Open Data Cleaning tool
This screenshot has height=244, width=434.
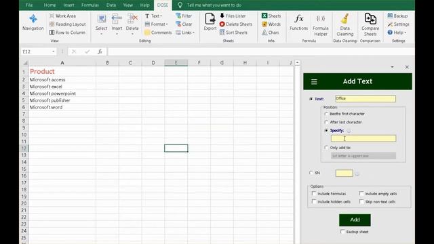(x=345, y=26)
